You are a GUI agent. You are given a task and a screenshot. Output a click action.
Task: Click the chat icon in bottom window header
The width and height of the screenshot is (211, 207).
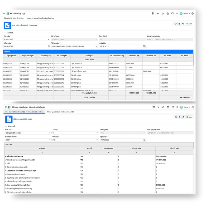[173, 107]
